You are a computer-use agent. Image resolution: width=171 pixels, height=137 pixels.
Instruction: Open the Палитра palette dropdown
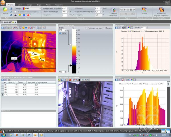40,9
